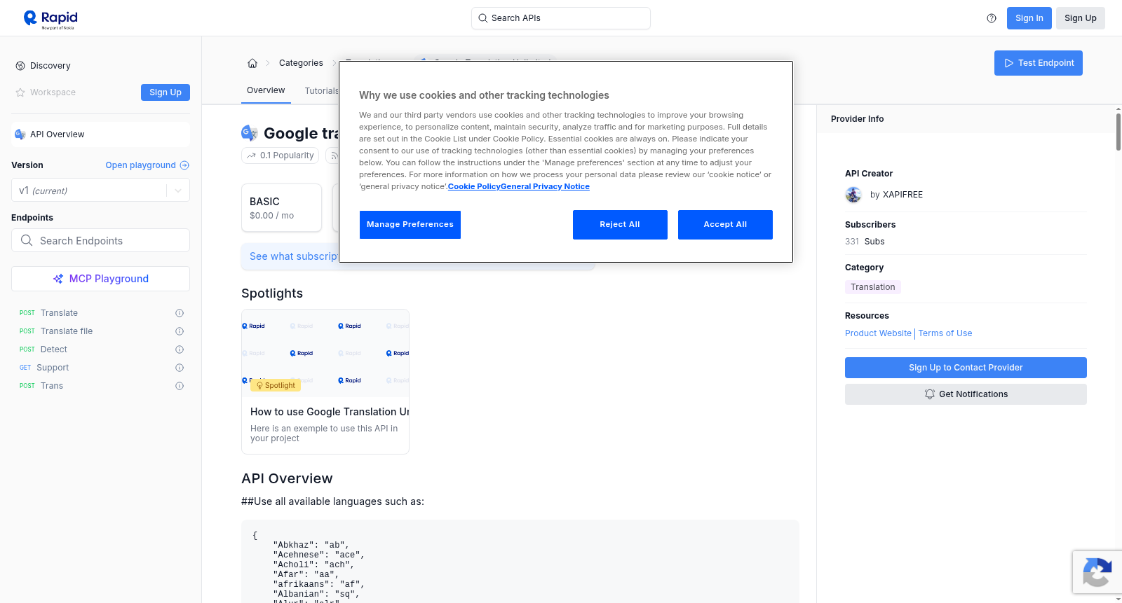The image size is (1122, 603).
Task: Open the help question mark icon
Action: [x=992, y=18]
